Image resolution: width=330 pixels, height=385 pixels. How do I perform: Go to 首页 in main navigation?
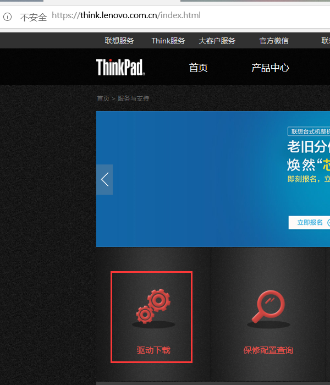(x=199, y=68)
